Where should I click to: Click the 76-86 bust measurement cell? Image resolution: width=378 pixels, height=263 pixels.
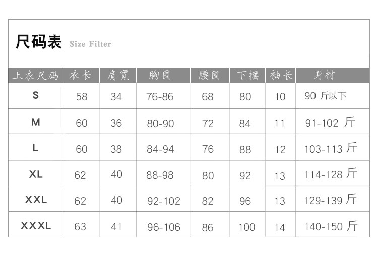(160, 97)
